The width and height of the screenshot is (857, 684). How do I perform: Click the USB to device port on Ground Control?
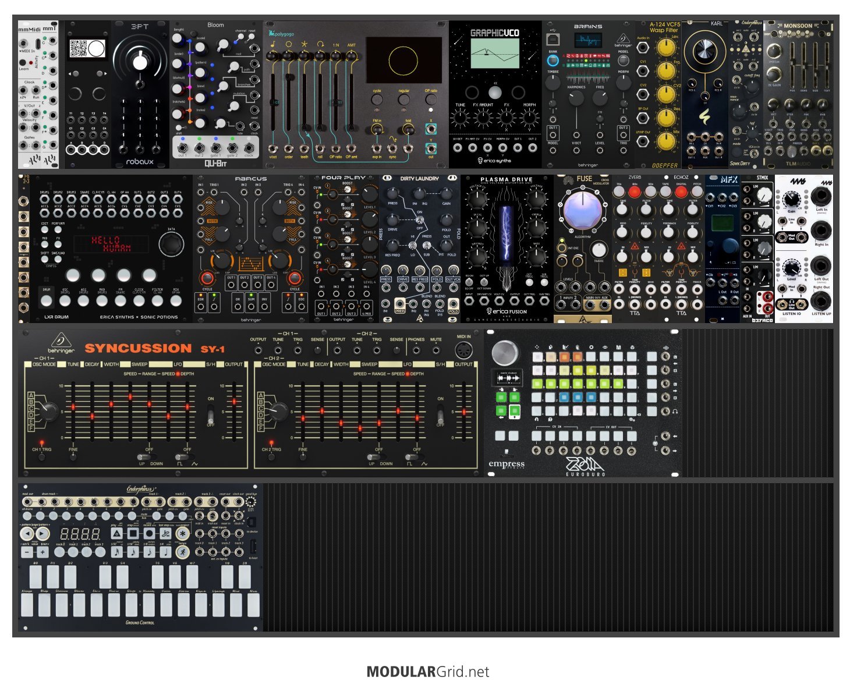point(252,522)
